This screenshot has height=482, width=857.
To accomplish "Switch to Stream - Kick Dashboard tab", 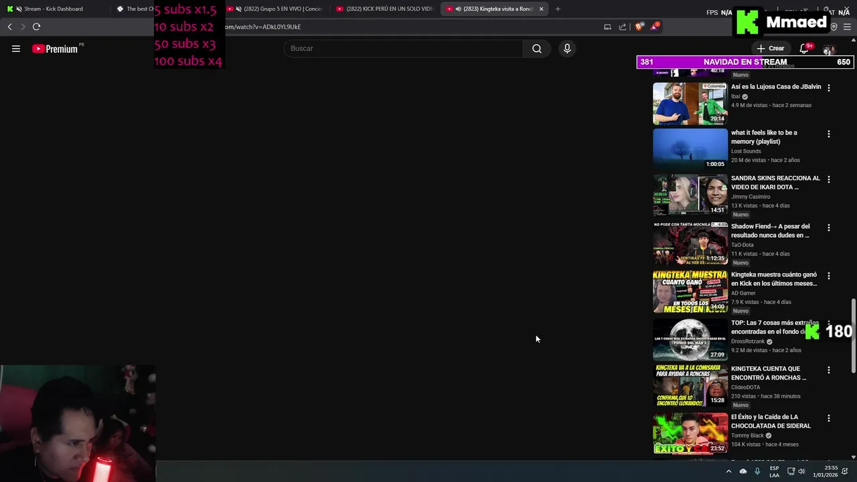I will point(54,9).
